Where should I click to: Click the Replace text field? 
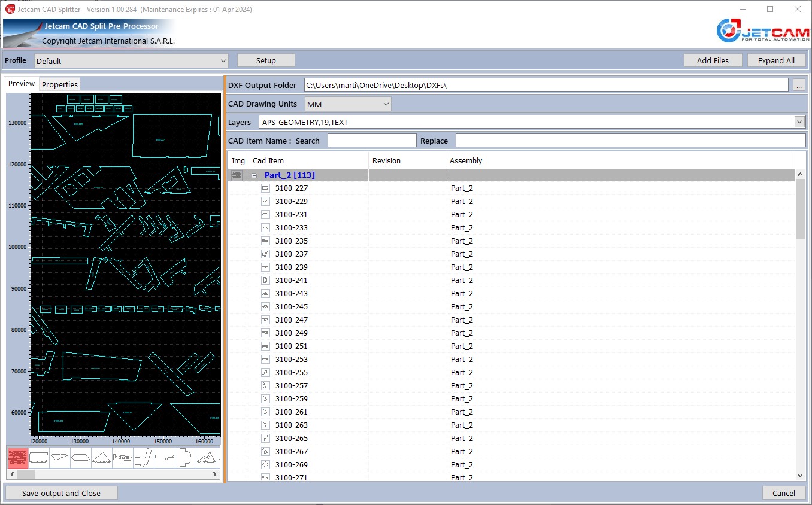[x=631, y=141]
